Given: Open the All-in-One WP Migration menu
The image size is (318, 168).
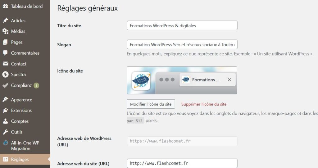Looking at the screenshot, I should click(25, 146).
